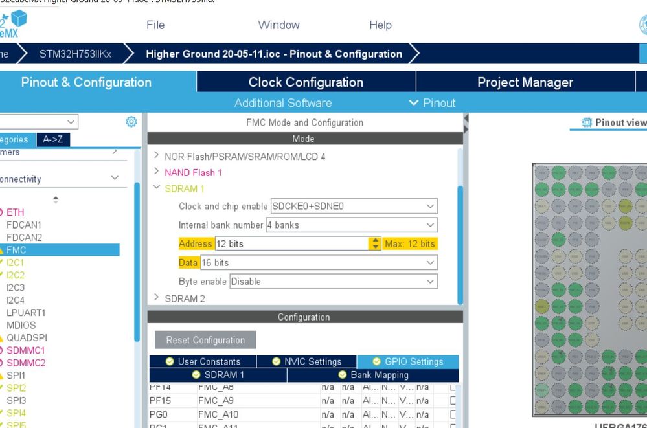
Task: Open the categories settings gear icon
Action: pos(131,122)
